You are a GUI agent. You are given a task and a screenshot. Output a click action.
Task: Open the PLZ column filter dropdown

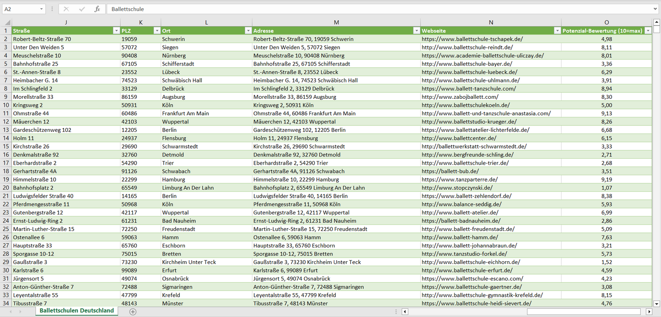pos(156,31)
